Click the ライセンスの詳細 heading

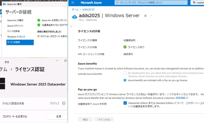(x=89, y=31)
